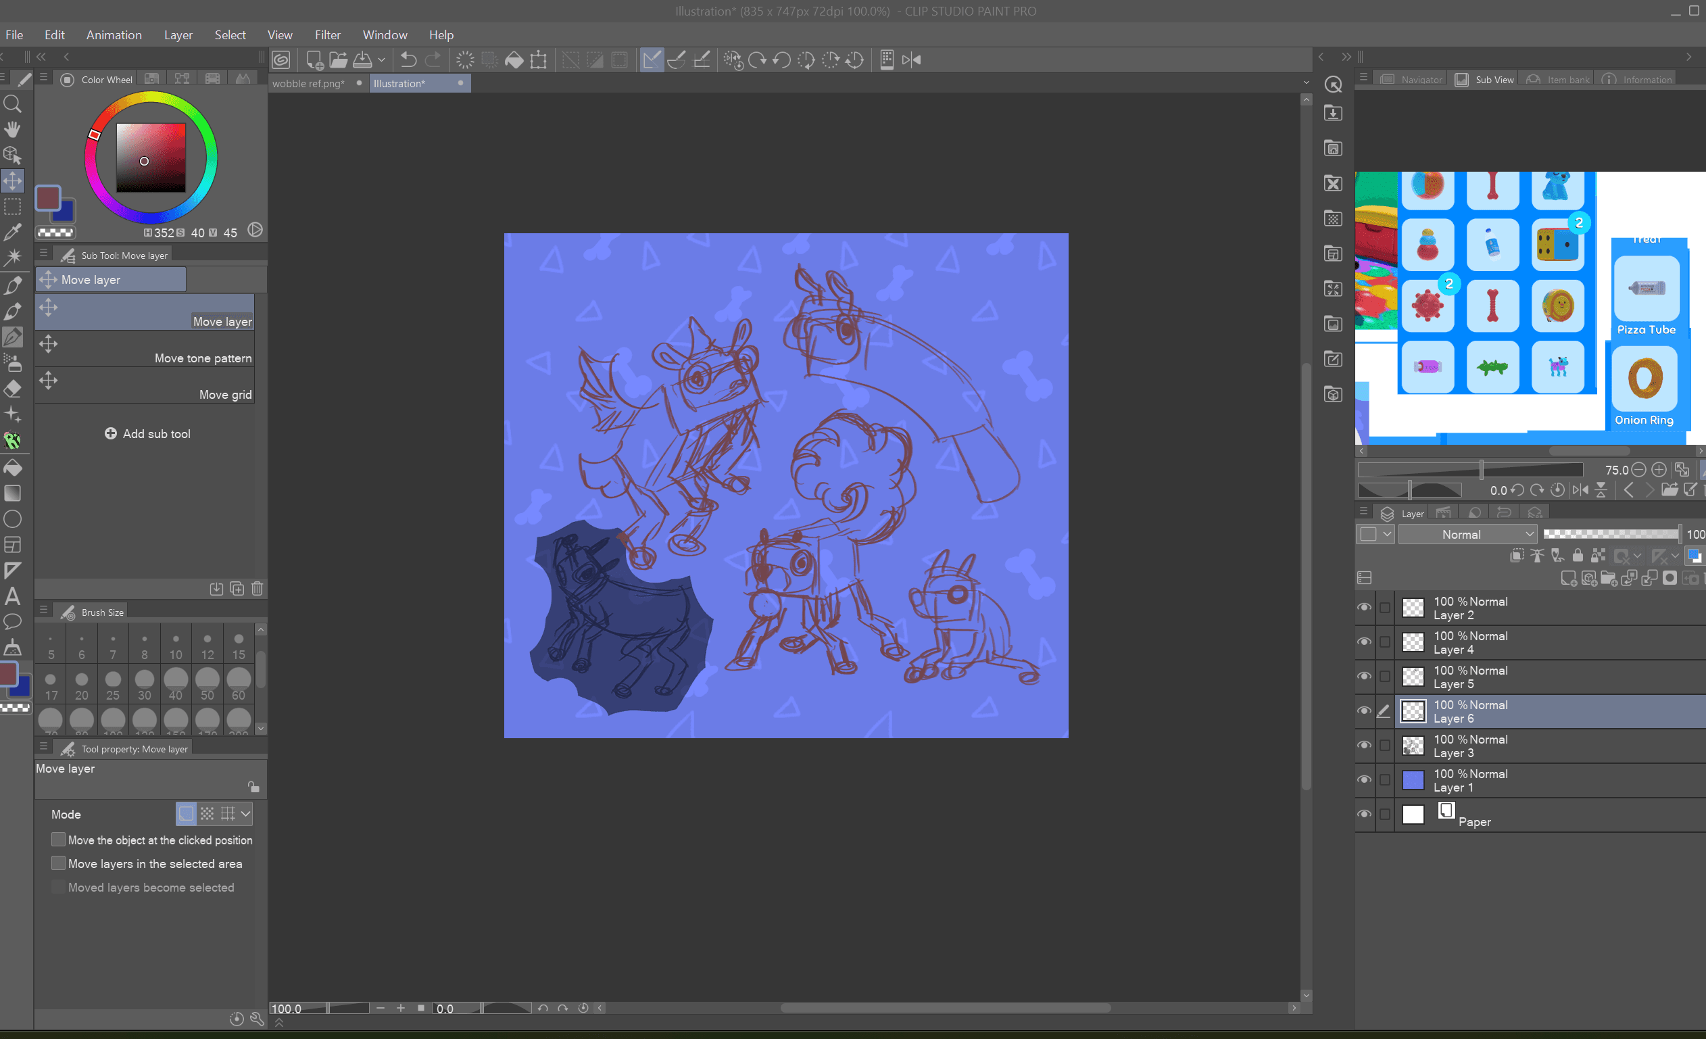Select the Eyedropper tool
The height and width of the screenshot is (1039, 1706).
[x=12, y=232]
